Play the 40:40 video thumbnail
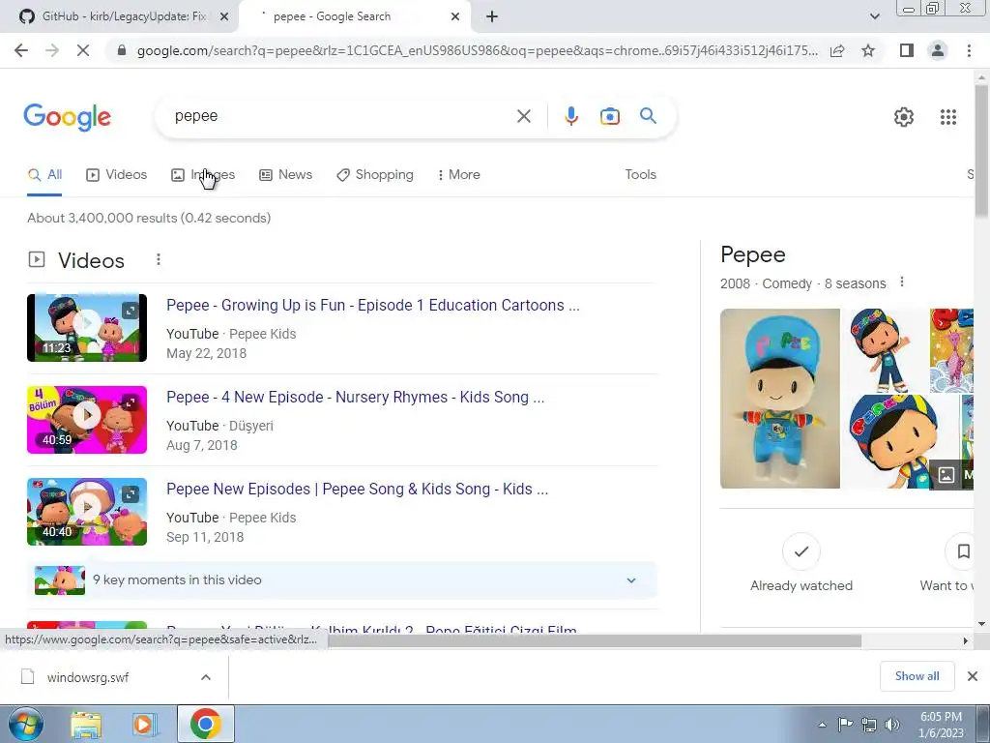 coord(87,511)
